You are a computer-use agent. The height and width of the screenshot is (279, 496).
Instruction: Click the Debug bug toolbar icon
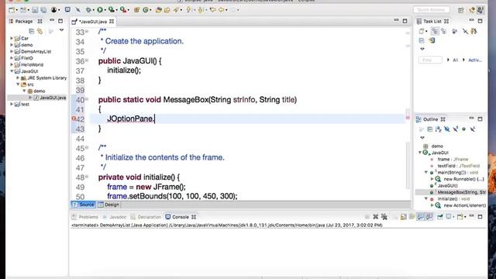[x=88, y=10]
